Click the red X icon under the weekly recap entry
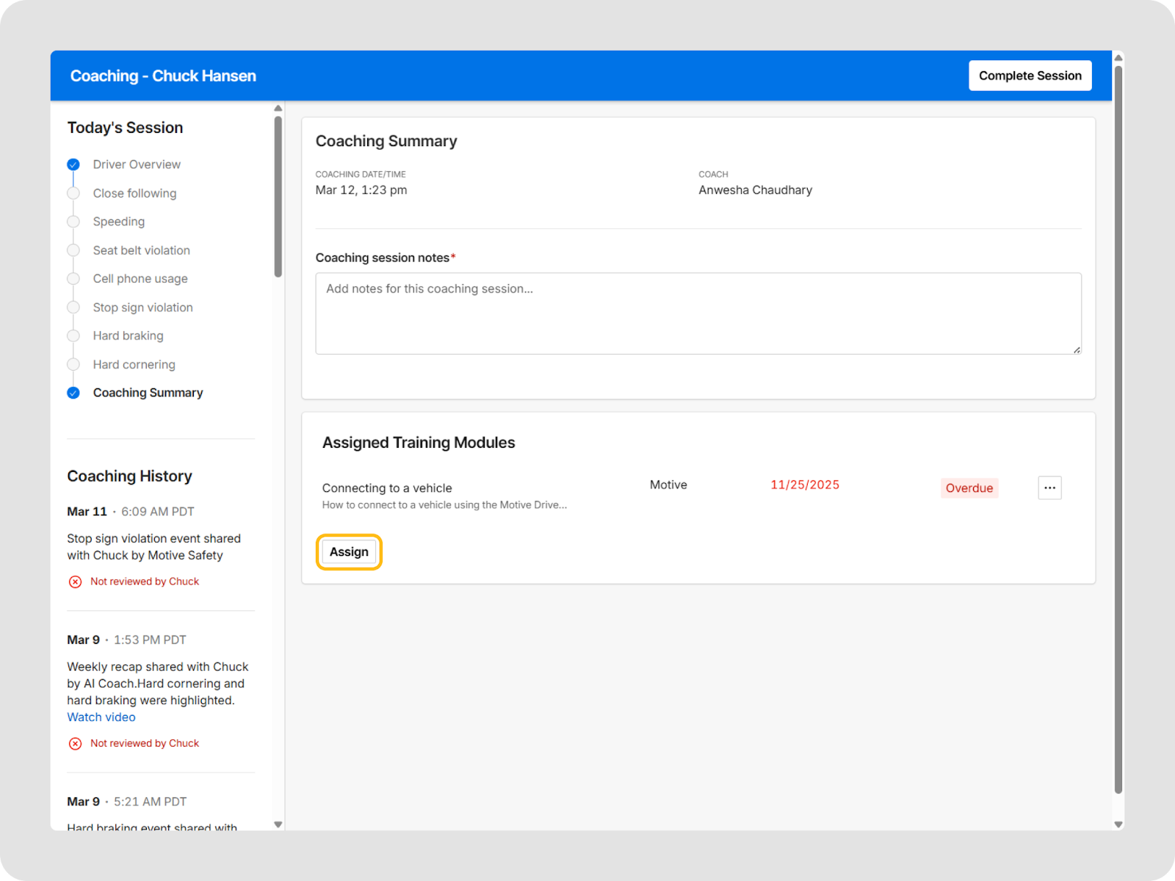Viewport: 1175px width, 881px height. tap(75, 744)
